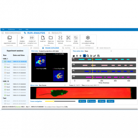Reset plot view with home icon
This screenshot has height=138, width=138.
[74, 56]
